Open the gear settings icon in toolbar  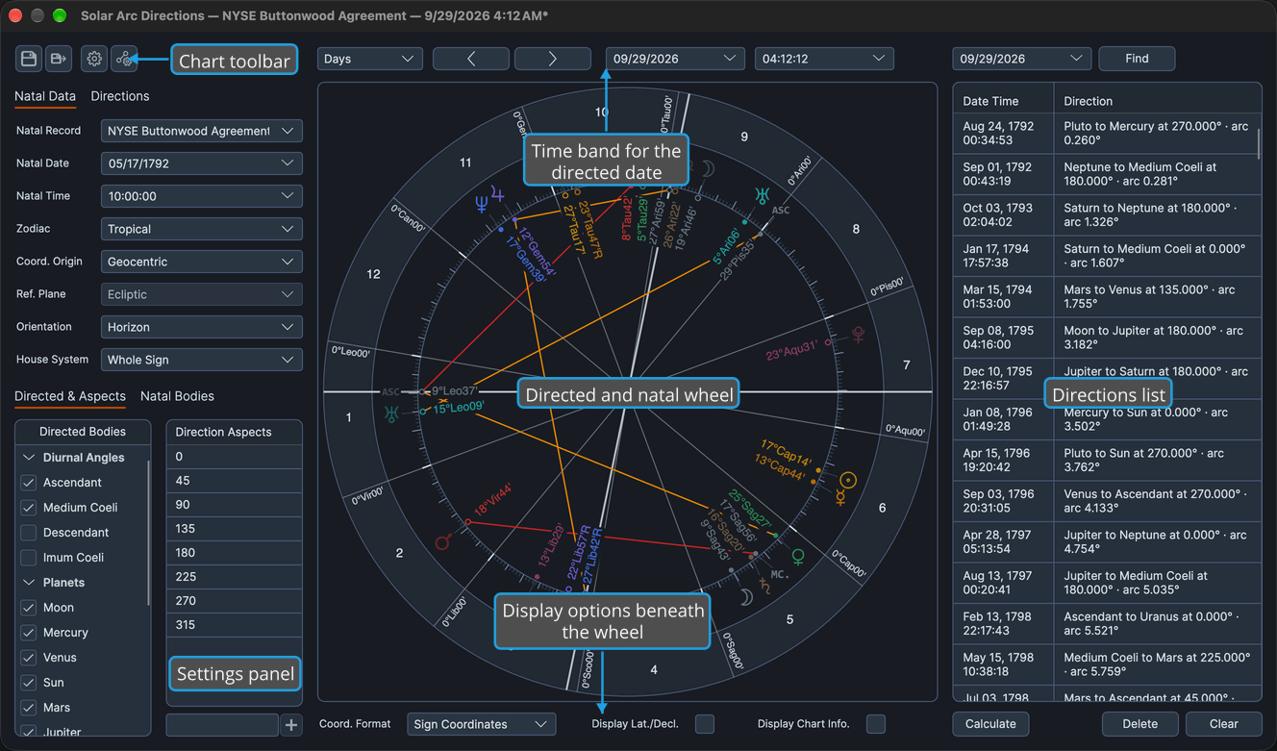94,59
